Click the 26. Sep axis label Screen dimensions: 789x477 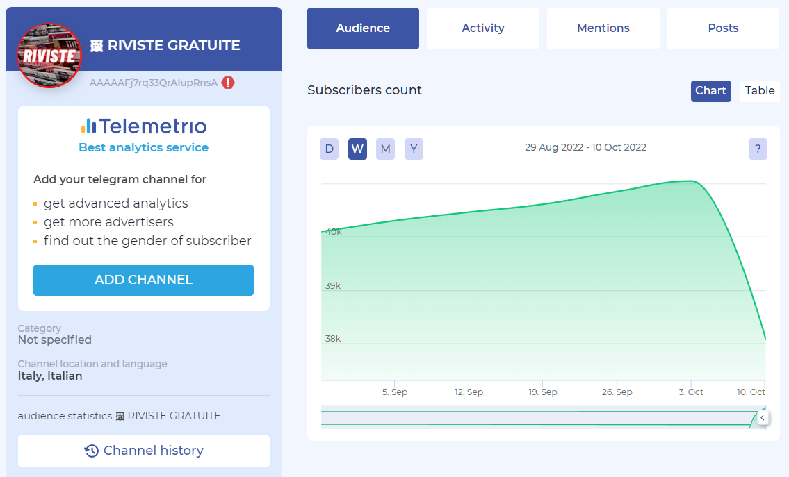pyautogui.click(x=617, y=392)
